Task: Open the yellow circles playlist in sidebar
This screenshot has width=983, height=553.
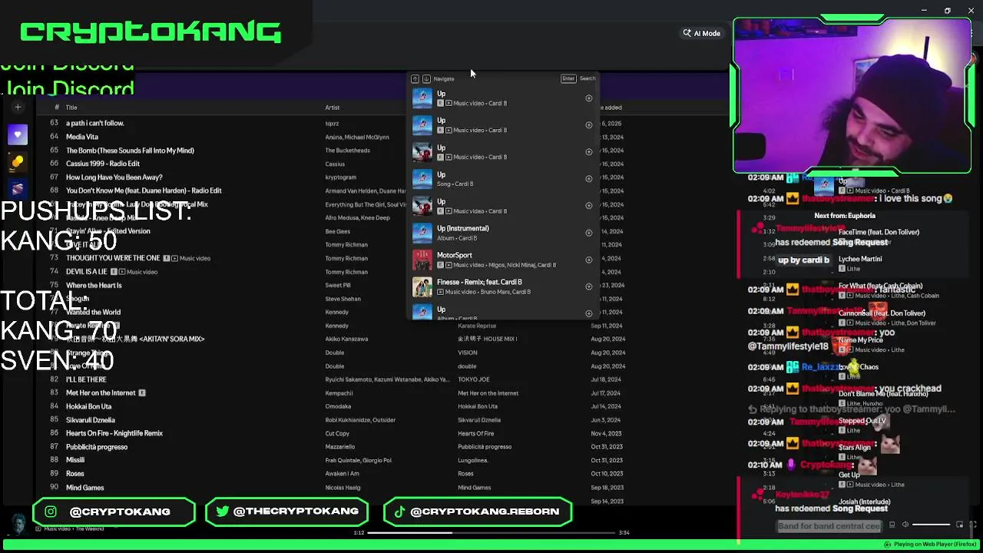Action: click(18, 162)
